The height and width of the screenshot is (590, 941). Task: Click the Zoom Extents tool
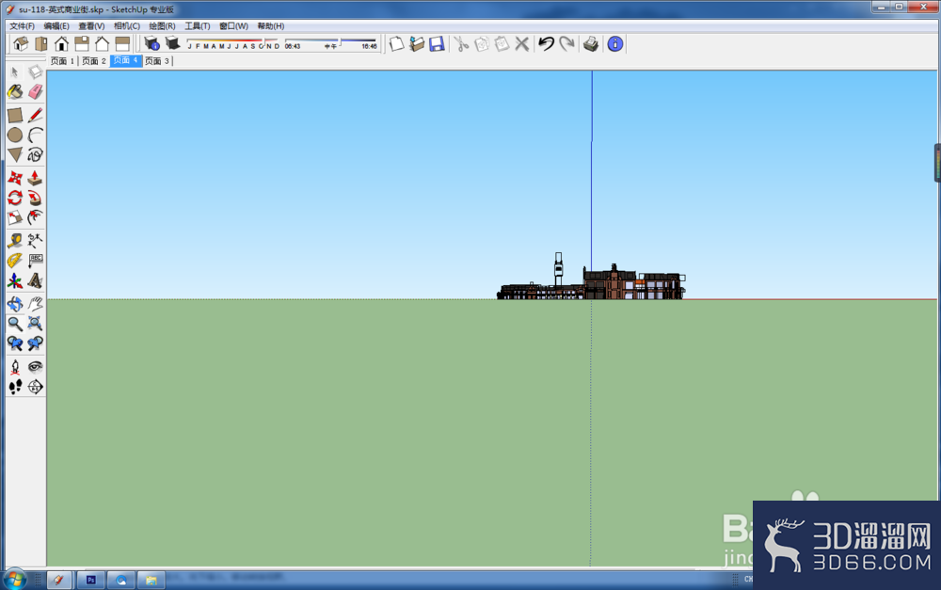pos(36,324)
